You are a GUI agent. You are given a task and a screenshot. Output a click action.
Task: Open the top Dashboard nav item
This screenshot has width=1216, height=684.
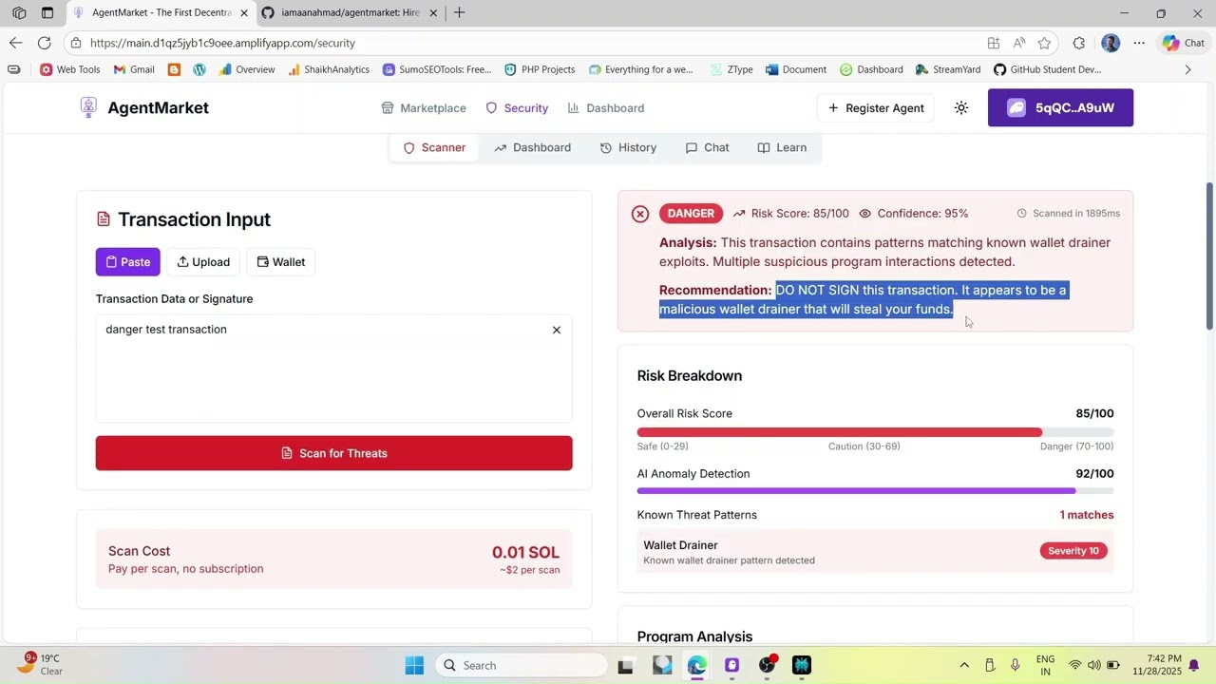(x=606, y=108)
